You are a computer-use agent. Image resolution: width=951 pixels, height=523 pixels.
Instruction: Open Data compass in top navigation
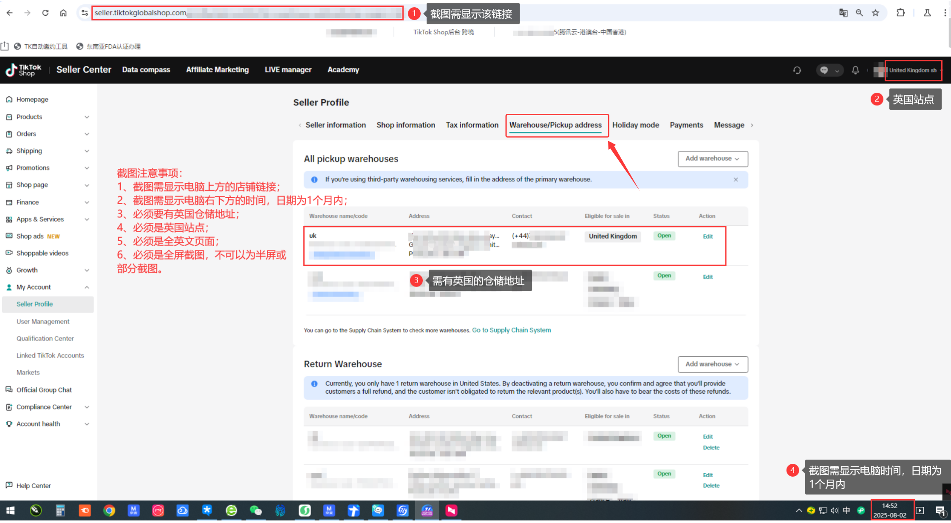146,70
